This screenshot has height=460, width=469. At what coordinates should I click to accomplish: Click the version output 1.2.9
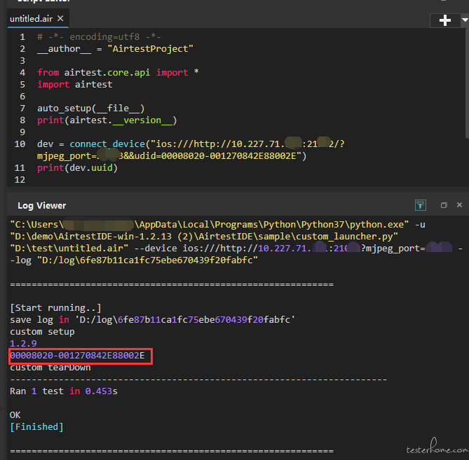click(x=23, y=344)
